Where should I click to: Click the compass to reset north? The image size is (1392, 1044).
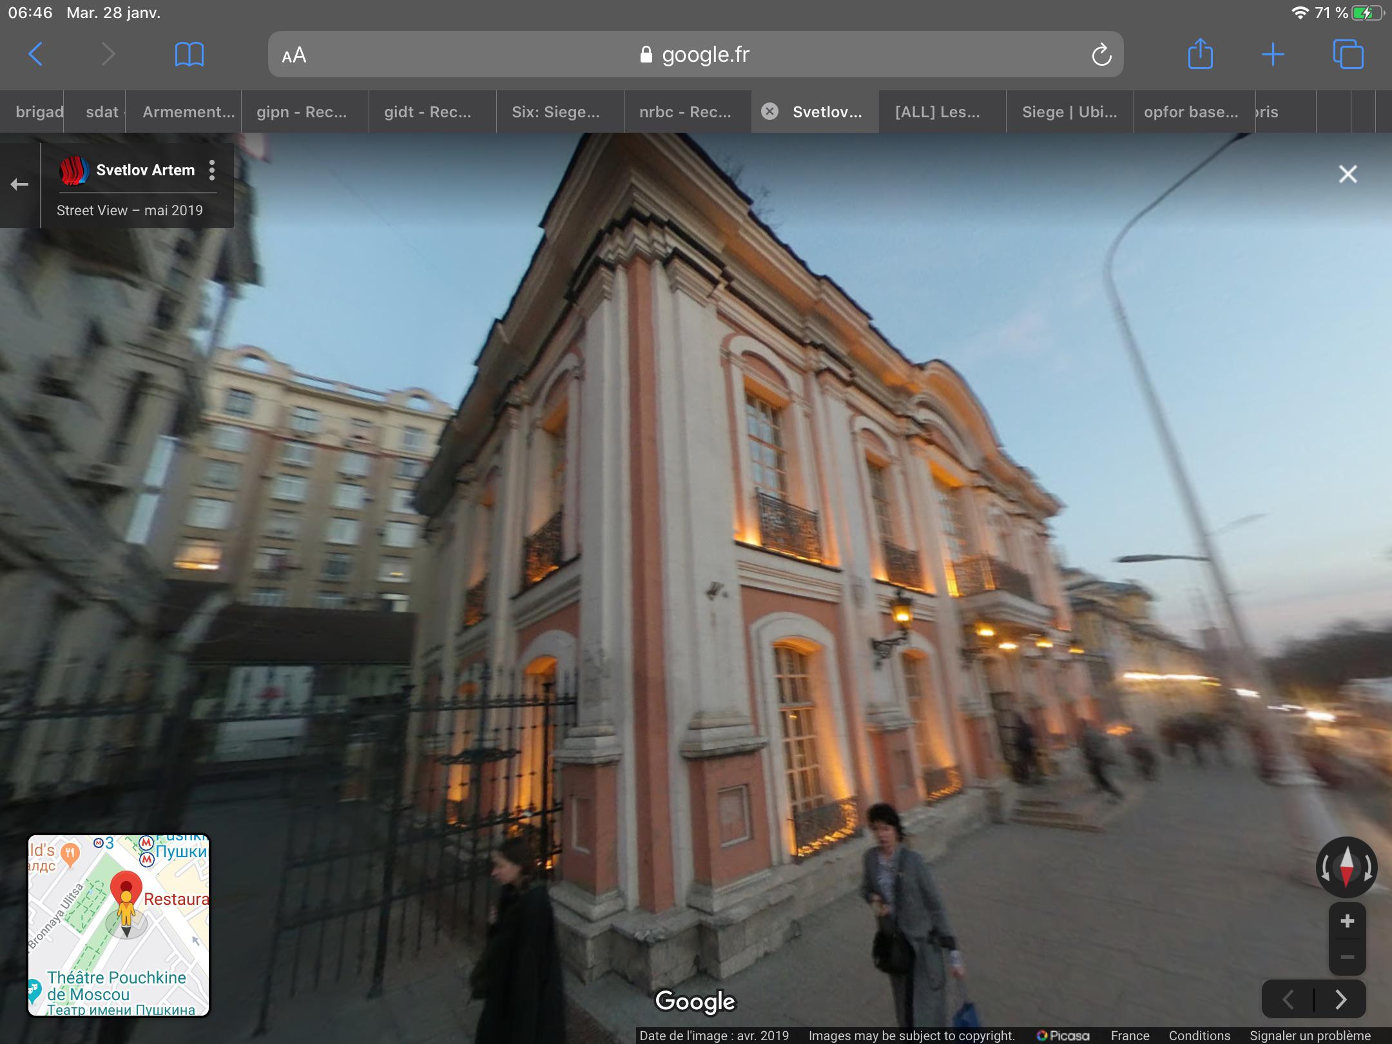[1346, 867]
